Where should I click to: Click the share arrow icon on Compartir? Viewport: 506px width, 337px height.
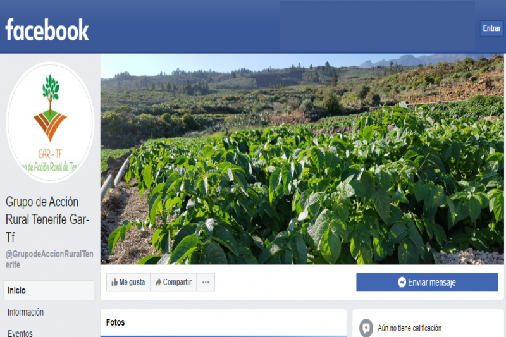158,283
